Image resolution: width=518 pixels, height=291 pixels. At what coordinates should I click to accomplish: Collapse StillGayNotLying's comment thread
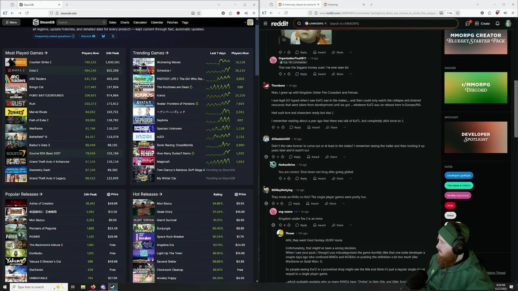pyautogui.click(x=266, y=203)
